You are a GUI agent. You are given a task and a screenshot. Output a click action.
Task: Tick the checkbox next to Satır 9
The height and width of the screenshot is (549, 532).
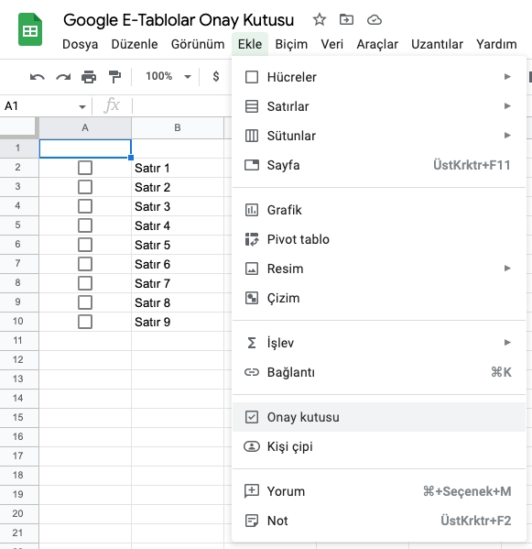(x=85, y=322)
